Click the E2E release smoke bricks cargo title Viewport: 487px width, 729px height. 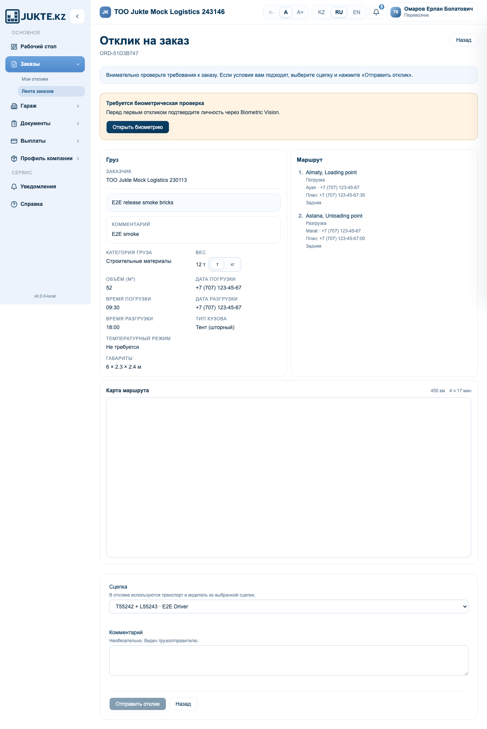[x=143, y=202]
